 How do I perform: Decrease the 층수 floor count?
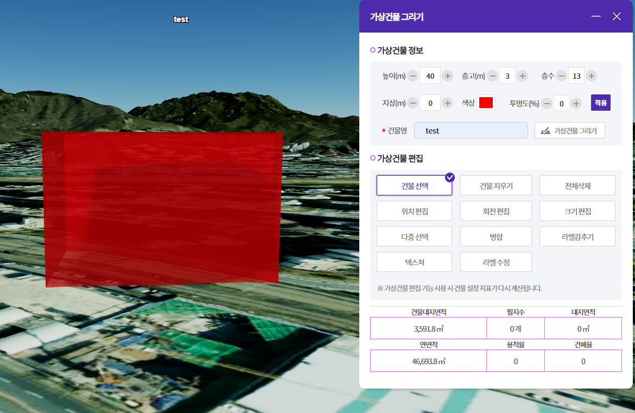pyautogui.click(x=561, y=76)
